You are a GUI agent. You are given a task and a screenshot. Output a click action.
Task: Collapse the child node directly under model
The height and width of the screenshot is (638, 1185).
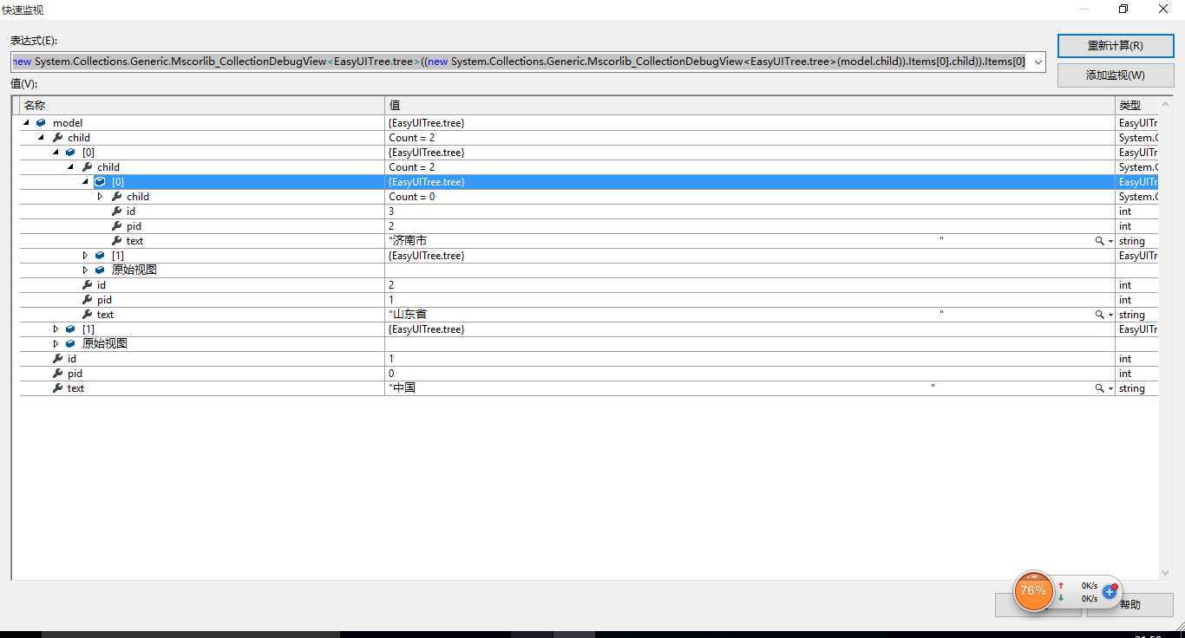click(x=41, y=138)
